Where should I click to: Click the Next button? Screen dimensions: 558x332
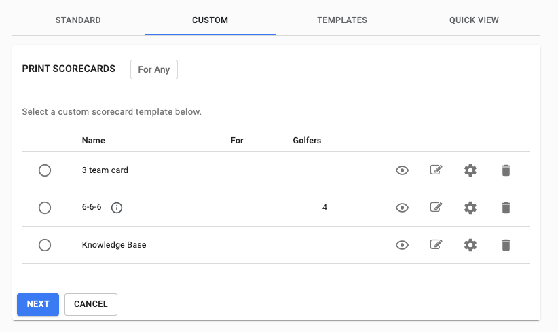click(38, 304)
